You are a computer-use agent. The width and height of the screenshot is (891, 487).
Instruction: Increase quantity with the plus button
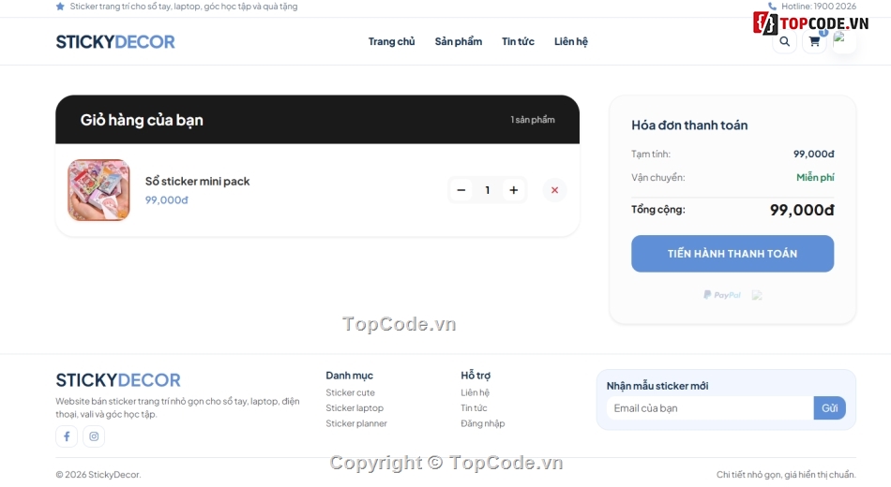click(x=514, y=190)
